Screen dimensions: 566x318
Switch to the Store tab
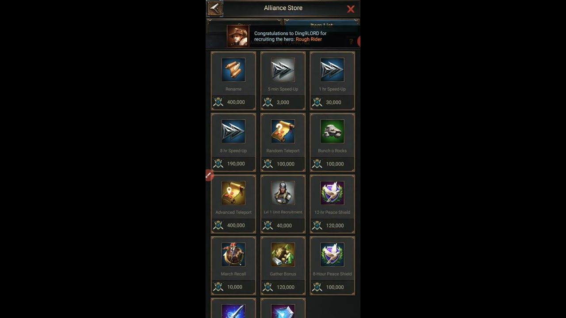pos(244,25)
